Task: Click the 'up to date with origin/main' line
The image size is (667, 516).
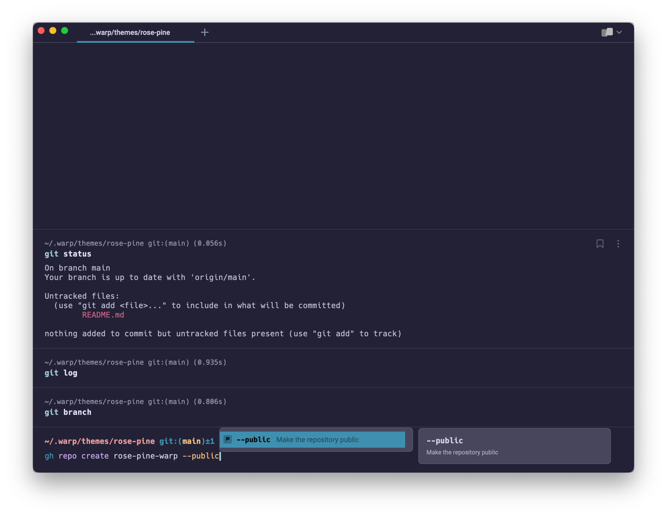Action: coord(150,277)
